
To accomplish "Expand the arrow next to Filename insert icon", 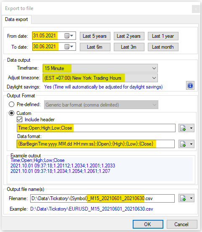I will point(191,198).
